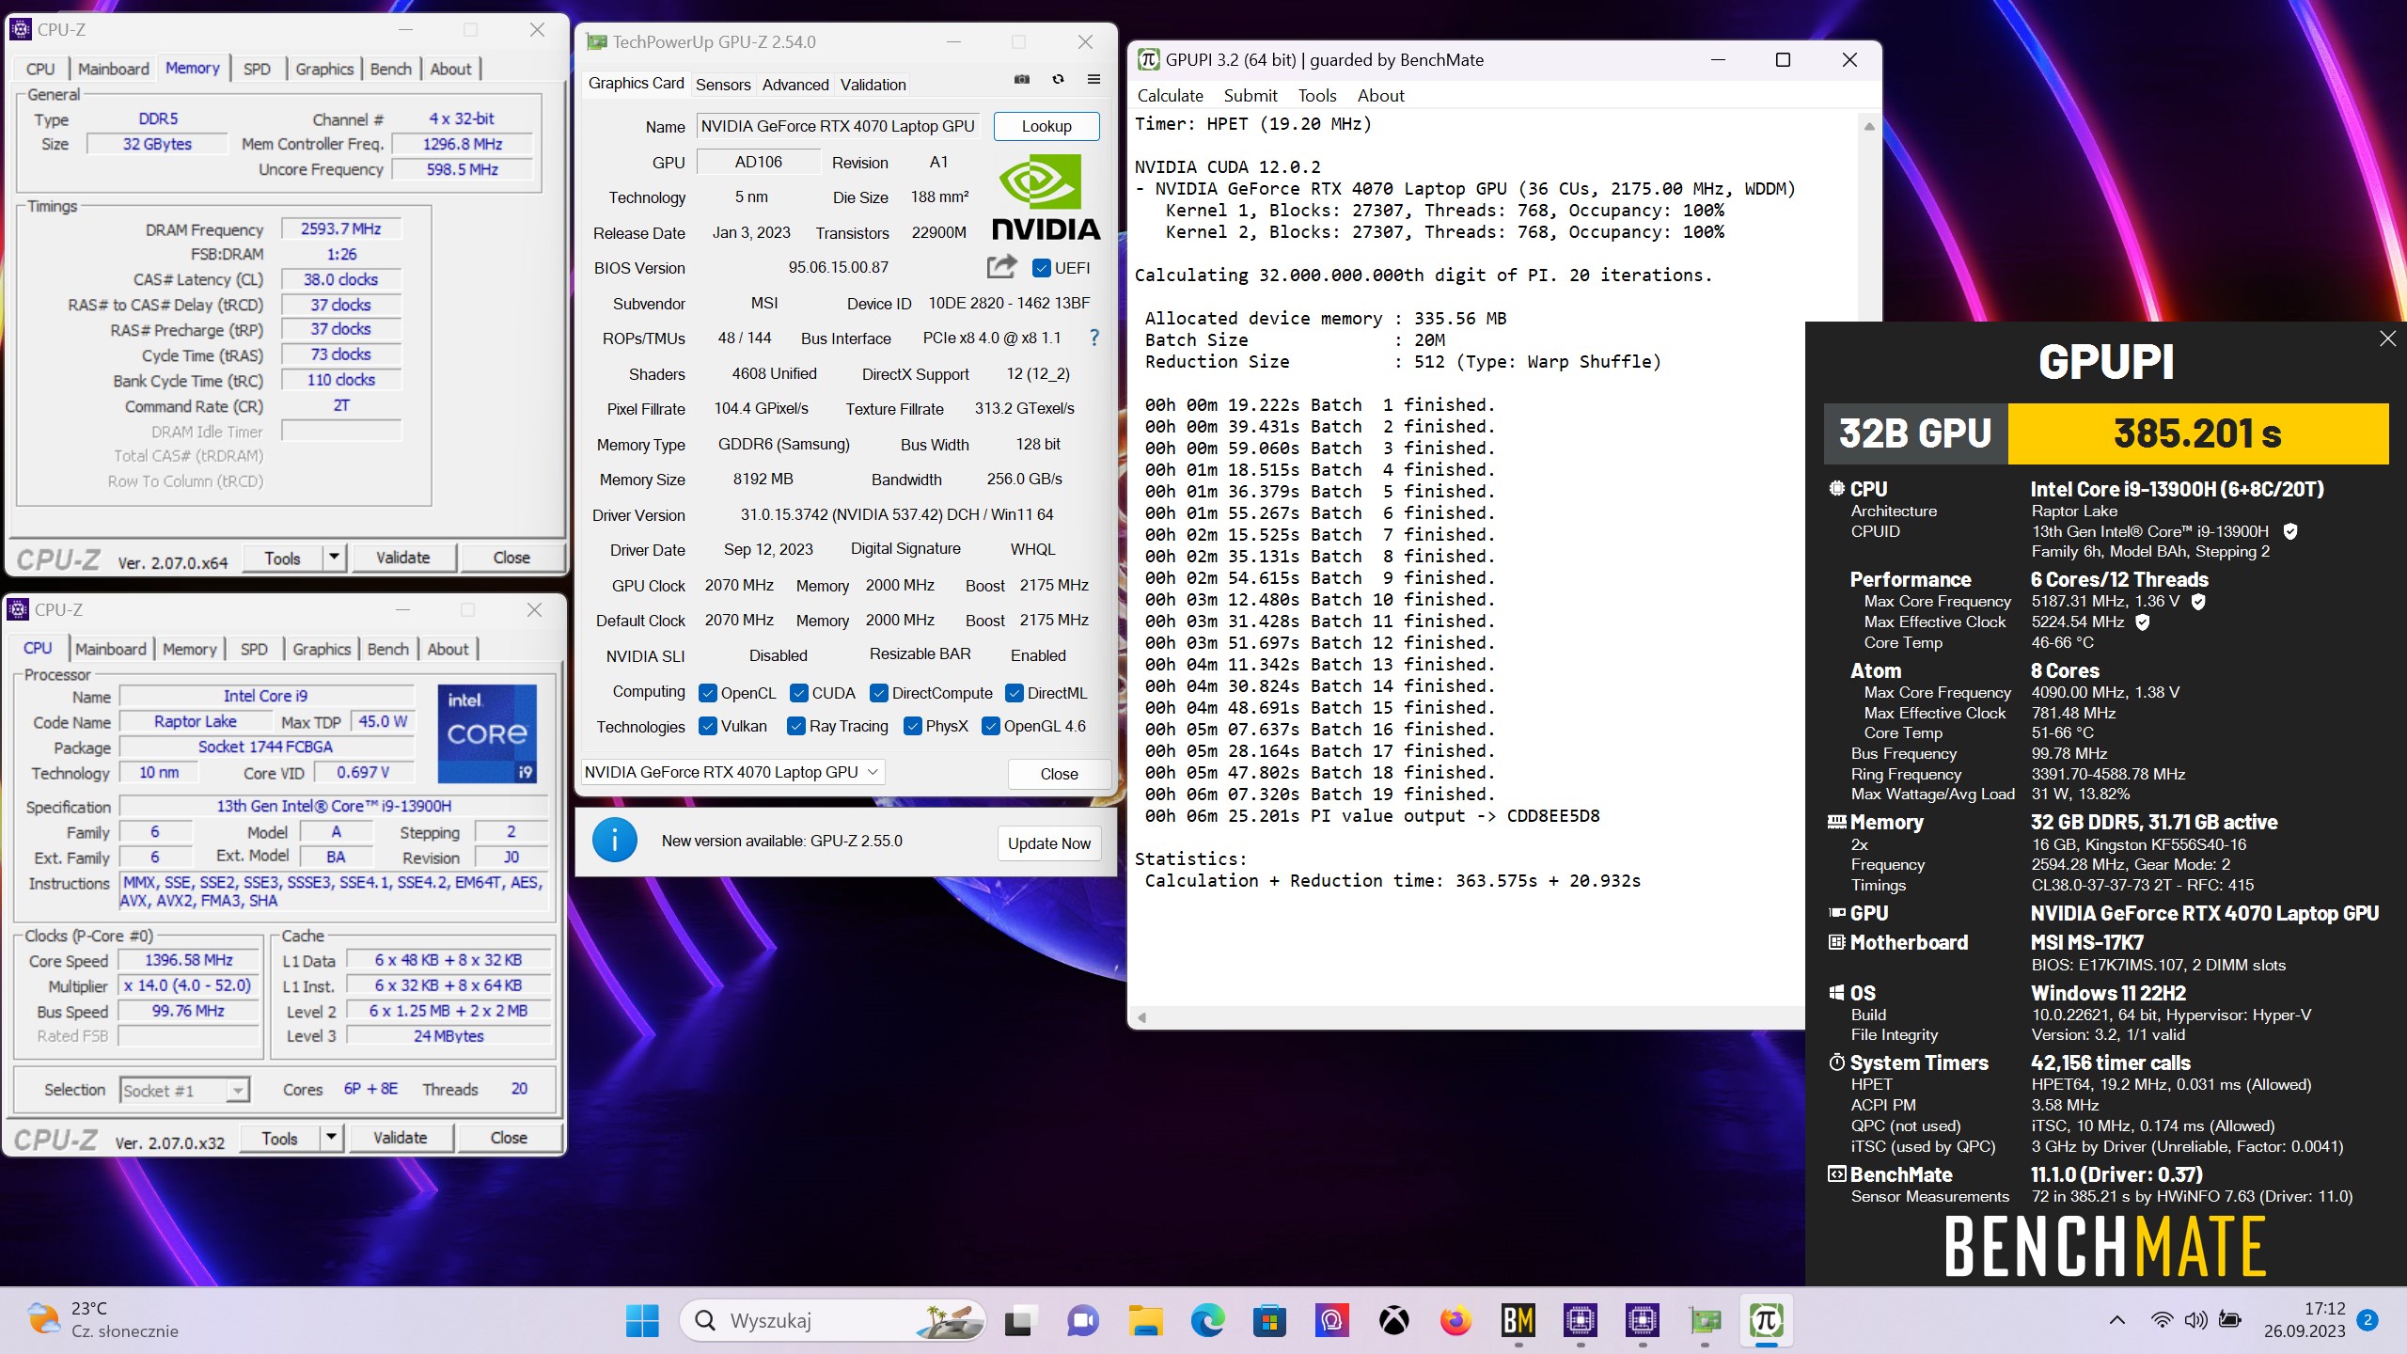Launch Microsoft Edge from the taskbar

point(1207,1321)
